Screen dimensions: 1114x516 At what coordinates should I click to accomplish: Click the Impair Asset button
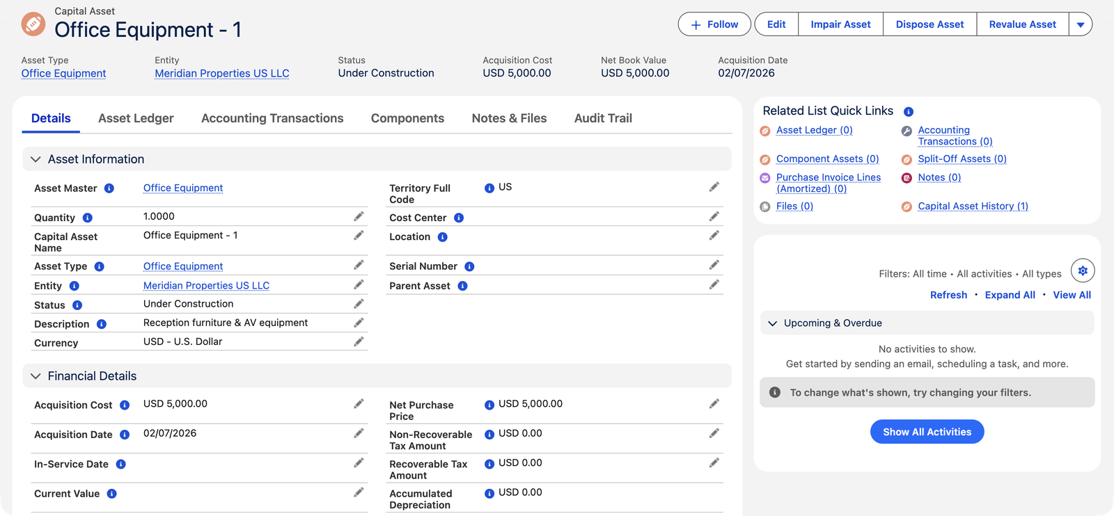point(840,24)
